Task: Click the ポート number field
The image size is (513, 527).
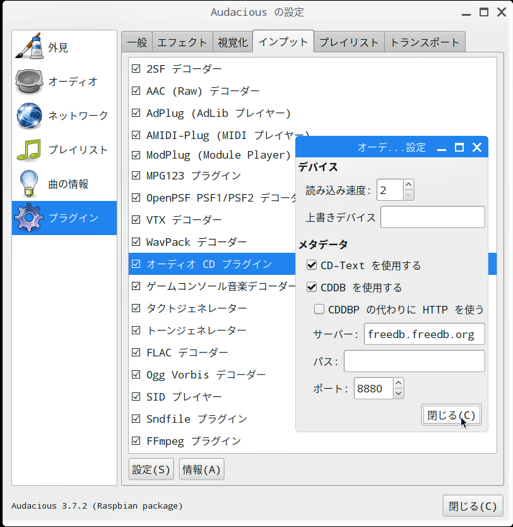Action: click(374, 389)
